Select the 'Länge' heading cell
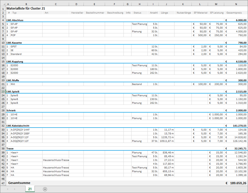The image size is (248, 193). [x=166, y=13]
